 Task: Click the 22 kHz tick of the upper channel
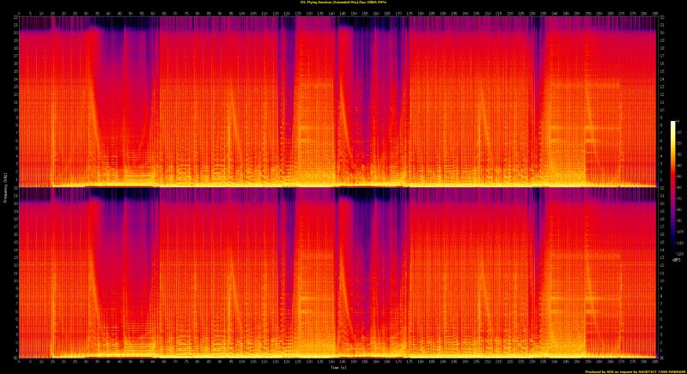point(14,19)
